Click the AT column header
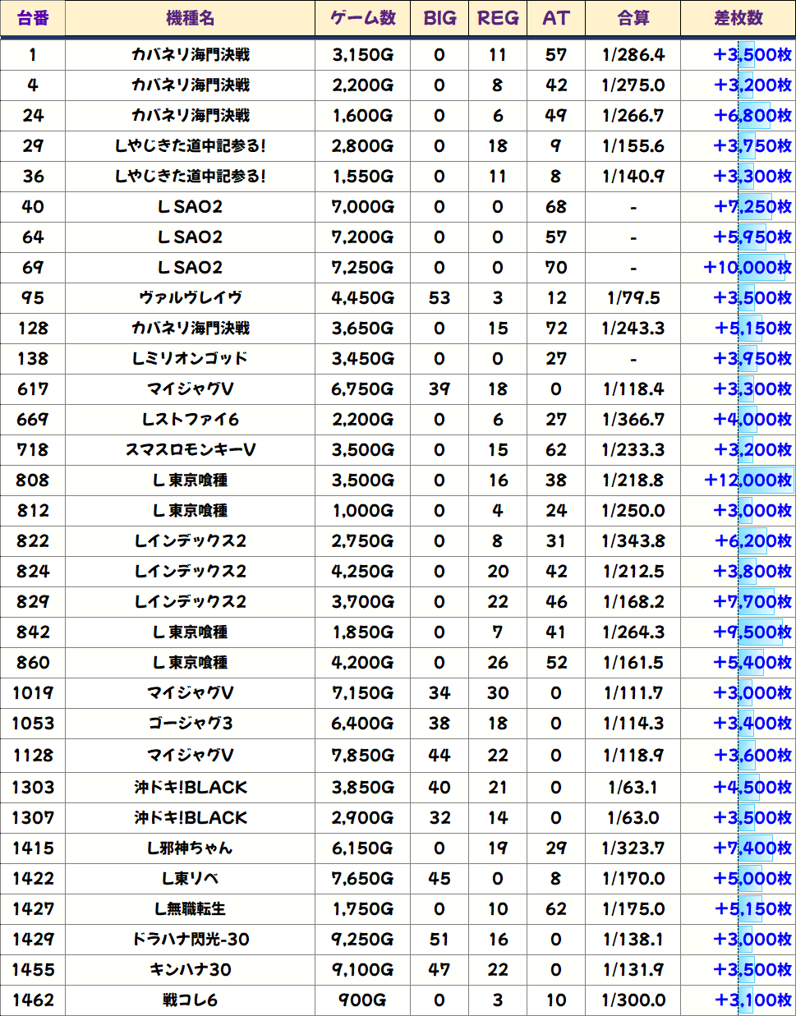The height and width of the screenshot is (1016, 796). [556, 18]
